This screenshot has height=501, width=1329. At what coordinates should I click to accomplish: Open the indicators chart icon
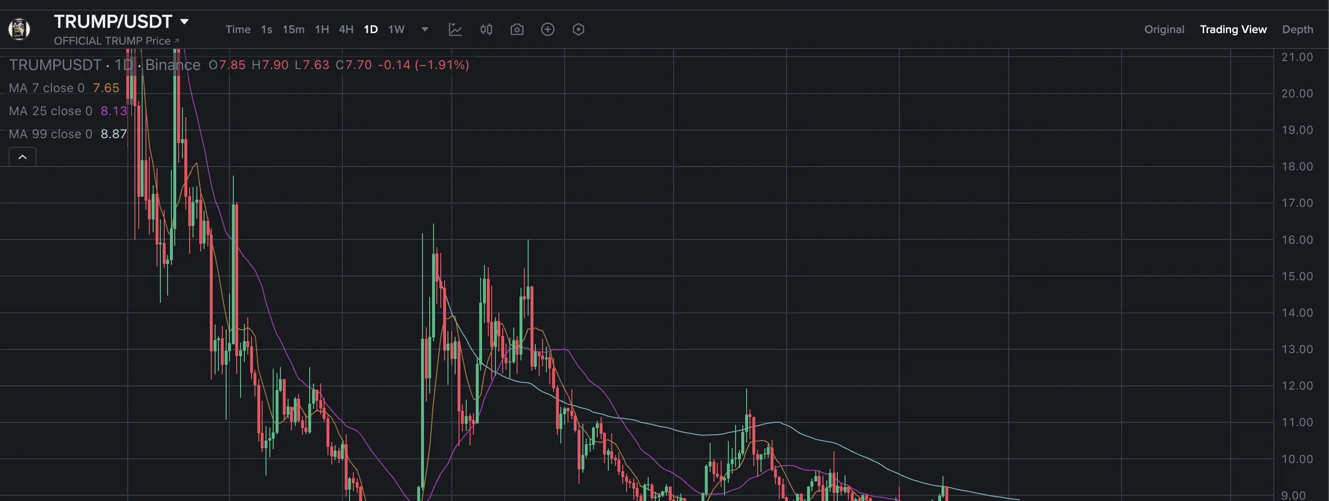[x=455, y=29]
